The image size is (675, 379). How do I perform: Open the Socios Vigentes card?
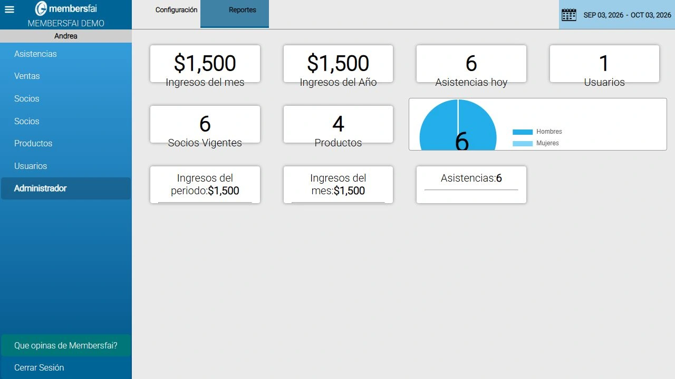click(x=205, y=124)
